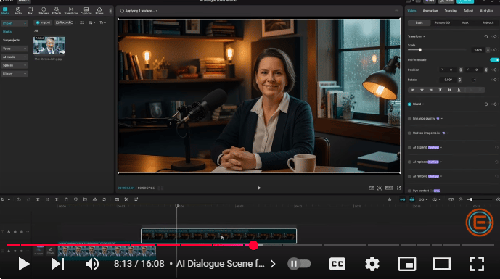500x279 pixels.
Task: Open the Transitions panel
Action: 71,11
